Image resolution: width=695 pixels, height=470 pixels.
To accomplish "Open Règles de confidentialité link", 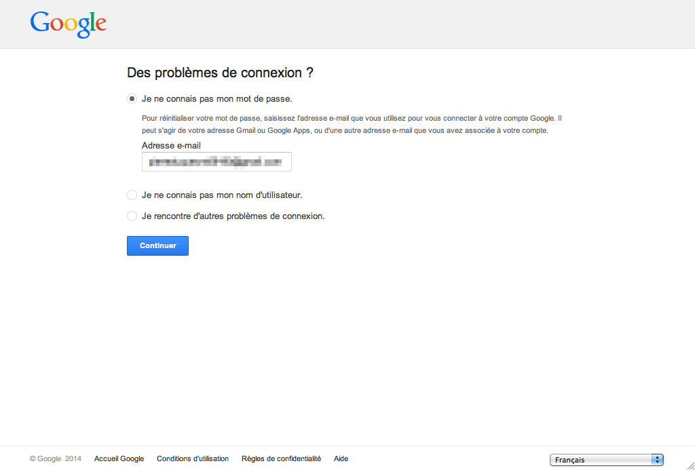I will [x=281, y=459].
